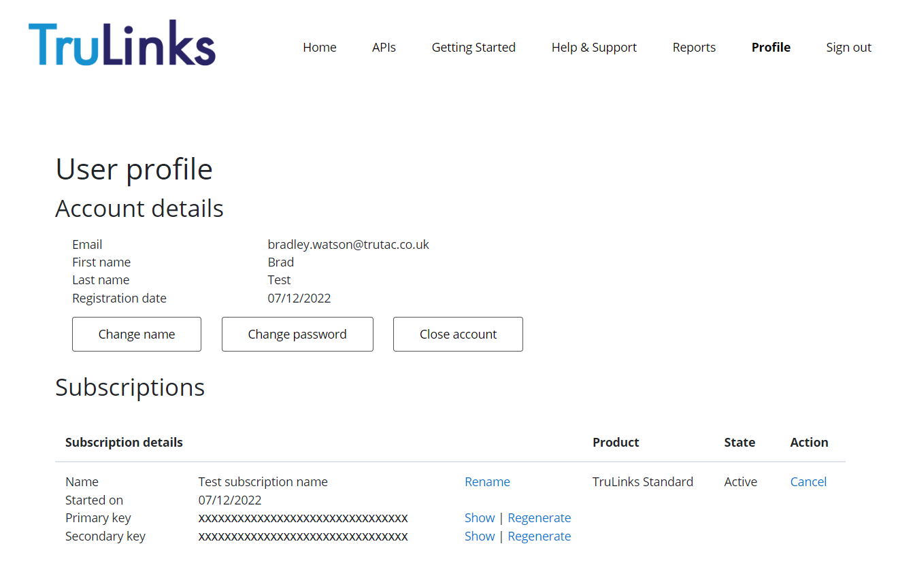Open Getting Started in the navigation
The width and height of the screenshot is (898, 580).
(473, 48)
